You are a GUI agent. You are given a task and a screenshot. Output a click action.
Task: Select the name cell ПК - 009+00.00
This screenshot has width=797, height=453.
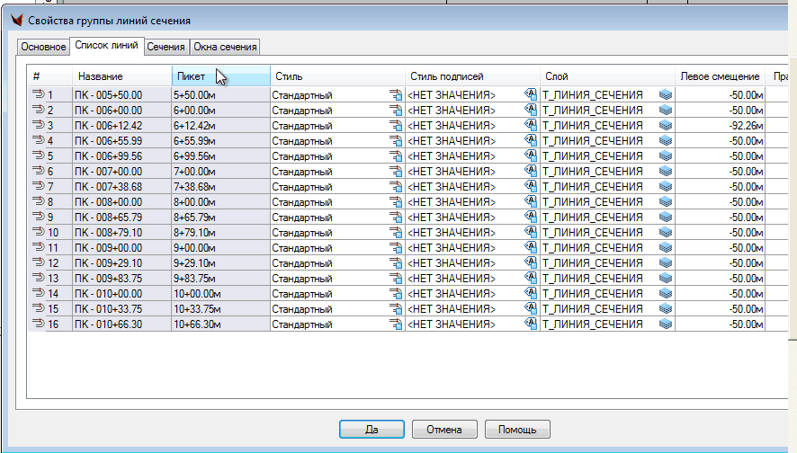[121, 247]
